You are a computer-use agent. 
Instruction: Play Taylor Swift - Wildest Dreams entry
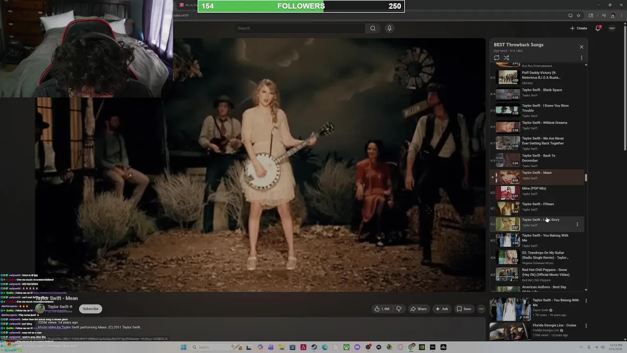tap(537, 126)
